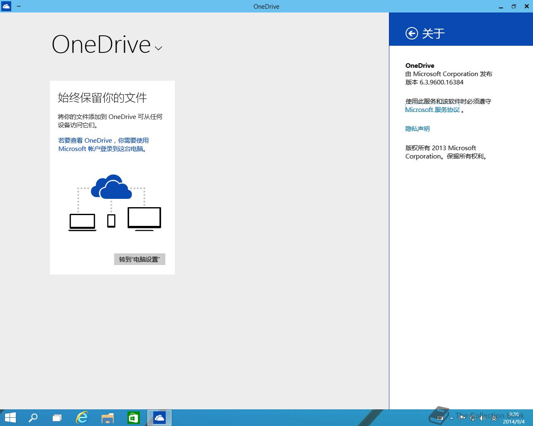
Task: Click the OneDrive app icon in title bar
Action: (6, 6)
